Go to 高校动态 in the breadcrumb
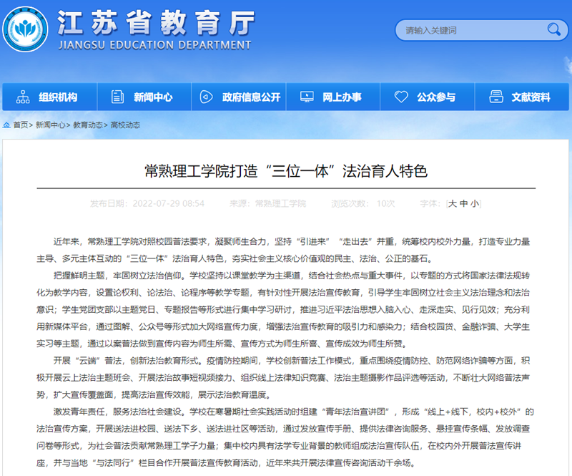The image size is (572, 476). 125,125
